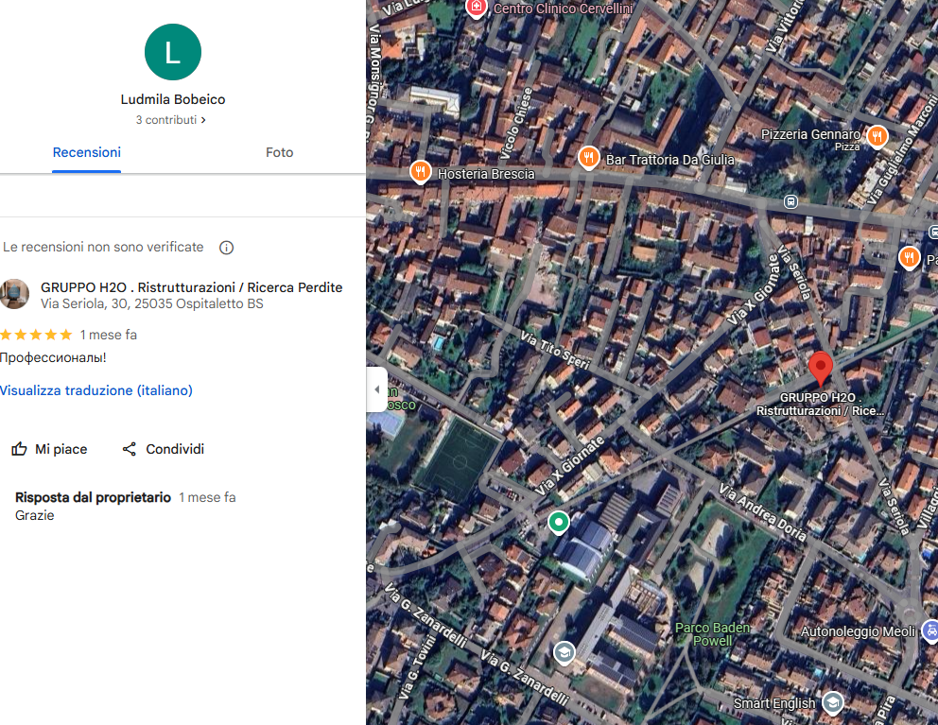Click the Grazie owner reply text

click(x=35, y=516)
